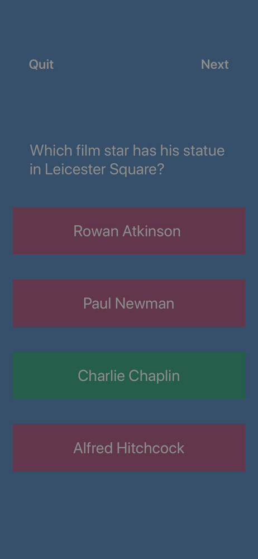The width and height of the screenshot is (258, 559).
Task: Tap the box reading Rowan Atkinson
Action: (129, 231)
